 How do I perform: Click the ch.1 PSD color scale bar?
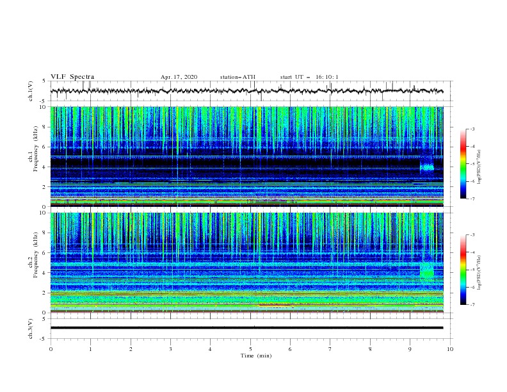pyautogui.click(x=463, y=163)
